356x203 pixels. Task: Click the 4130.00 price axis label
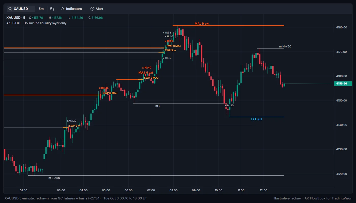tap(342, 149)
